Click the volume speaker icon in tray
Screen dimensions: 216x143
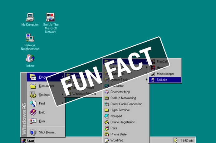(x=176, y=141)
